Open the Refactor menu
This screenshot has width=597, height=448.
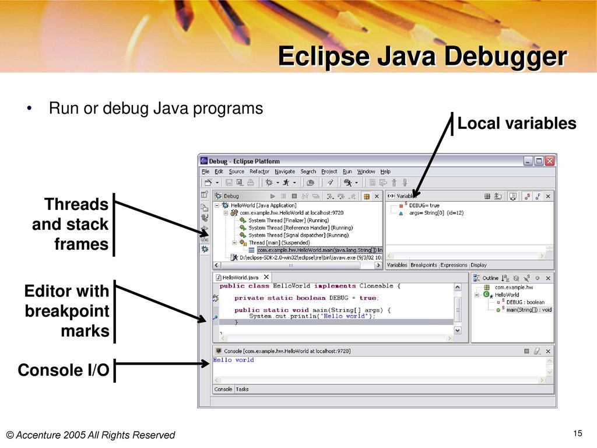coord(259,171)
